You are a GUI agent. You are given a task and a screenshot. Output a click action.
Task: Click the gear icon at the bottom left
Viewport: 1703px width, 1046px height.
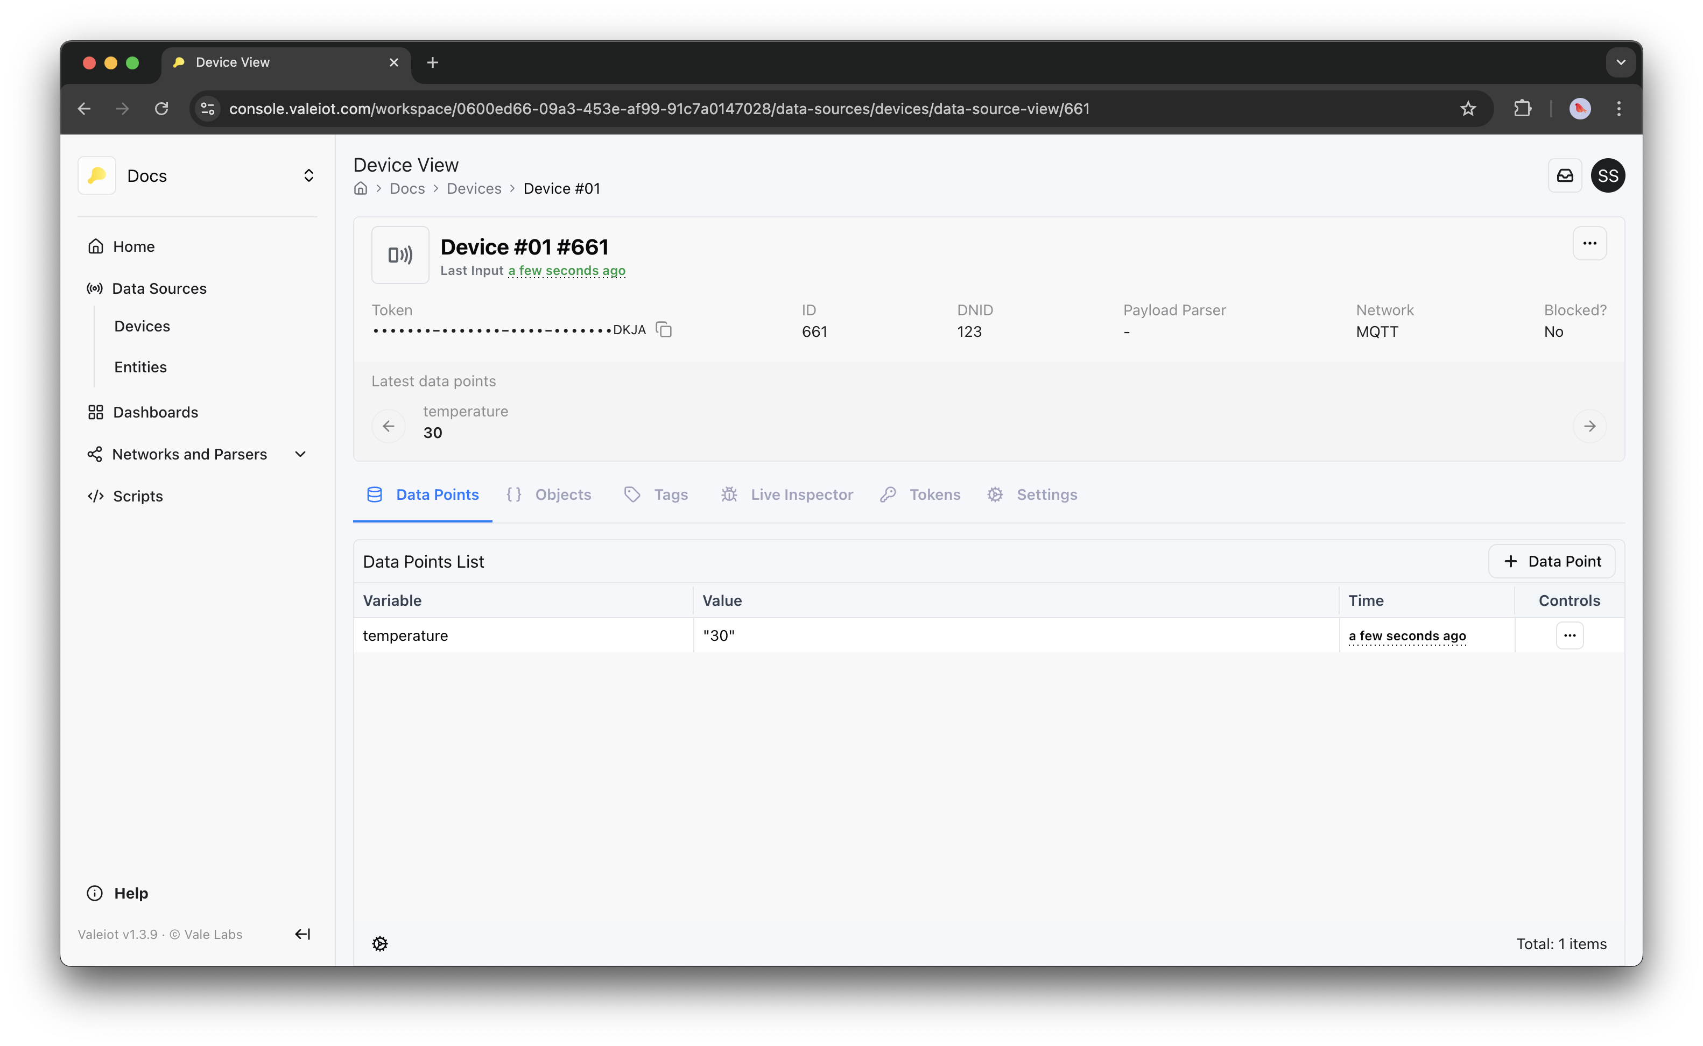point(379,943)
